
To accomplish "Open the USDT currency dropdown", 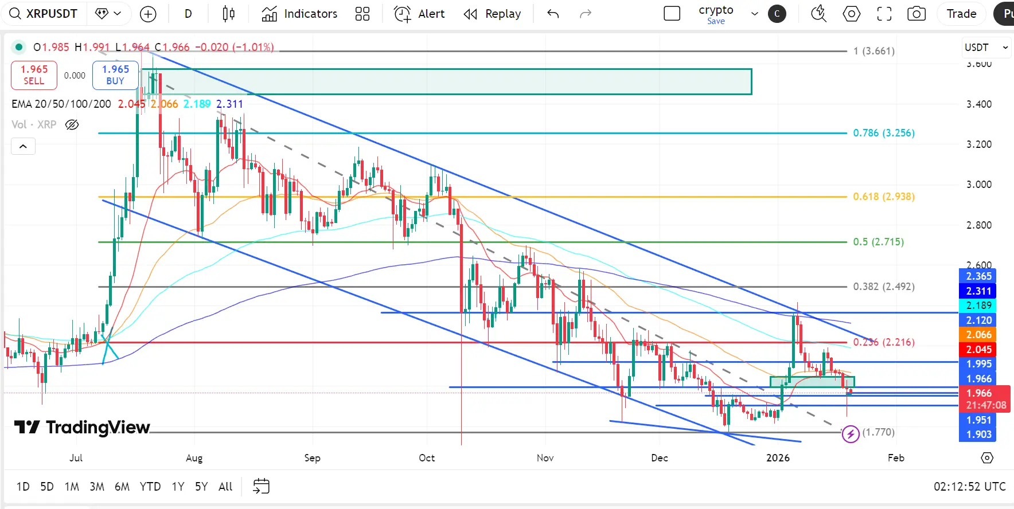I will point(986,48).
